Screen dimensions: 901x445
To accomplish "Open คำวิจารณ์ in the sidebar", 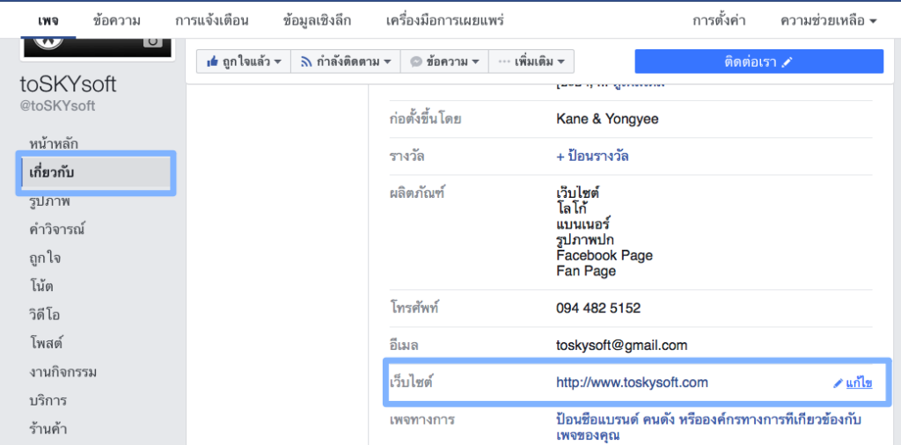I will 57,230.
